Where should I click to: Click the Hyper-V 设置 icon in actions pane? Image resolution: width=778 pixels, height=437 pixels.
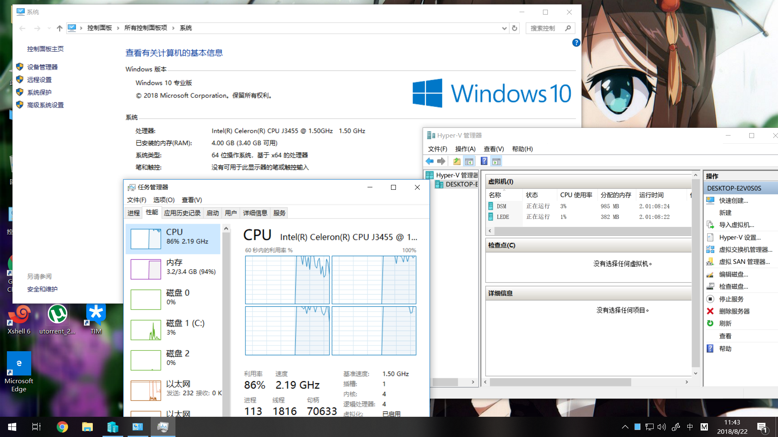[710, 238]
